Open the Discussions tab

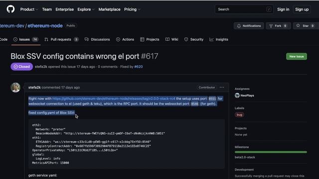click(x=97, y=39)
